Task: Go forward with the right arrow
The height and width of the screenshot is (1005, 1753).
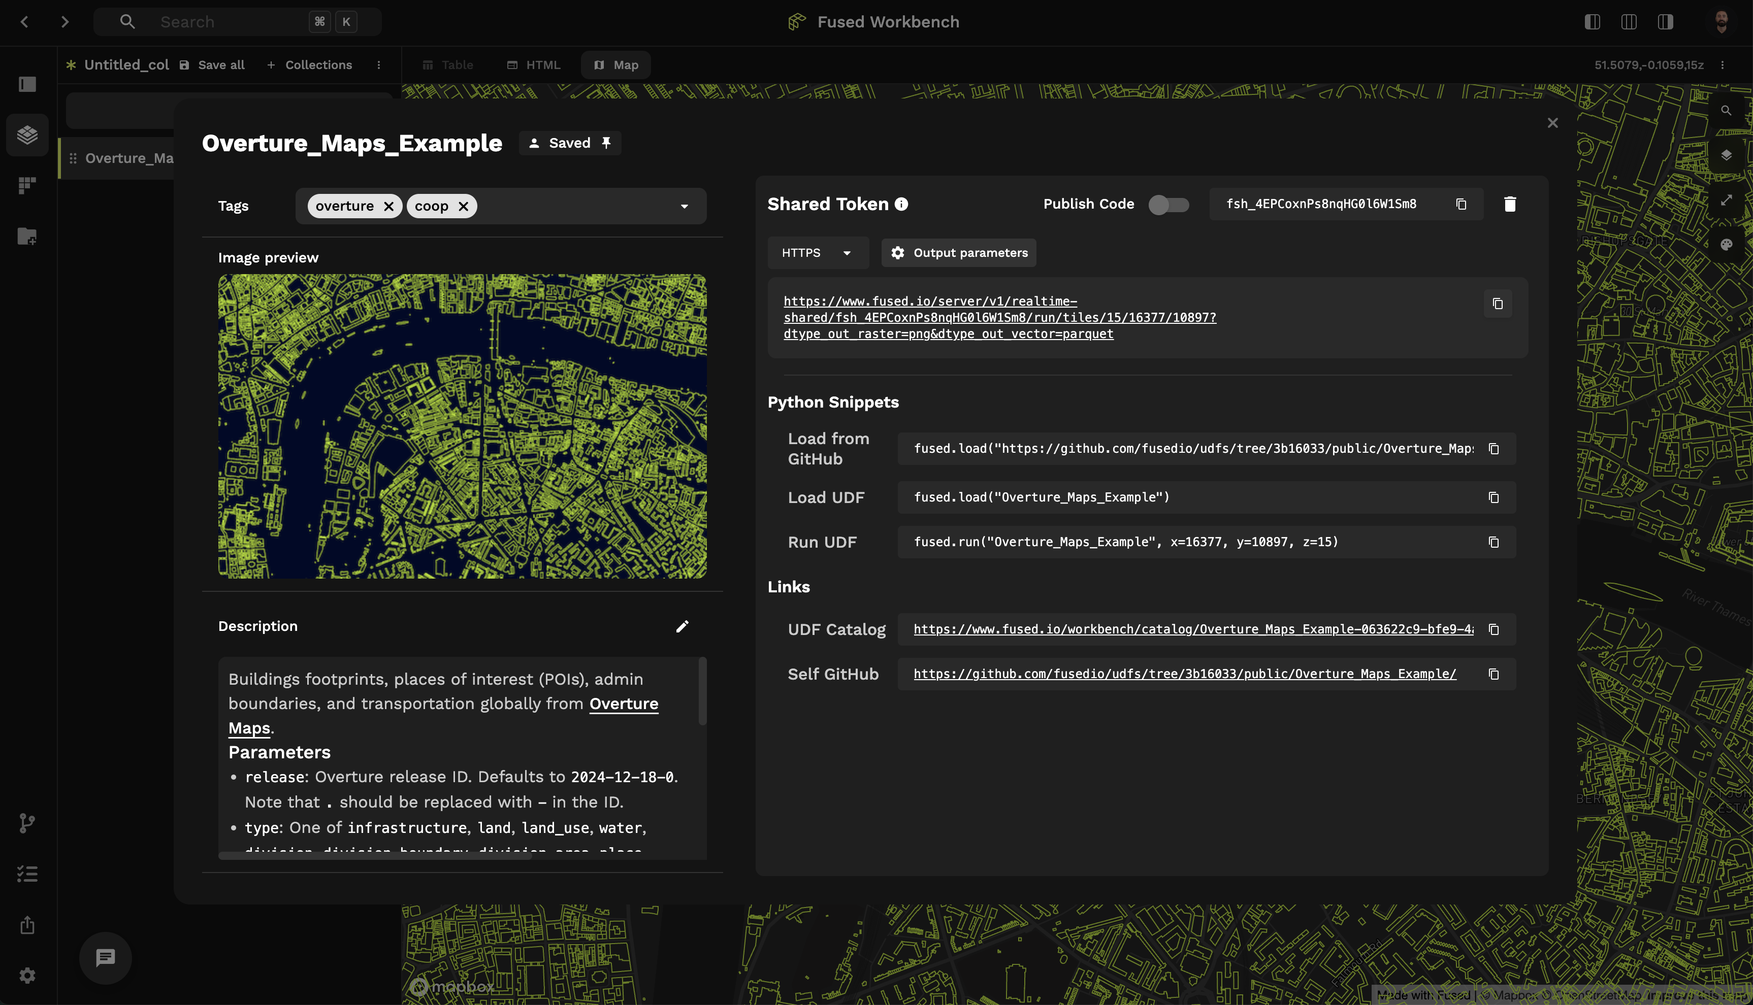Action: [65, 22]
